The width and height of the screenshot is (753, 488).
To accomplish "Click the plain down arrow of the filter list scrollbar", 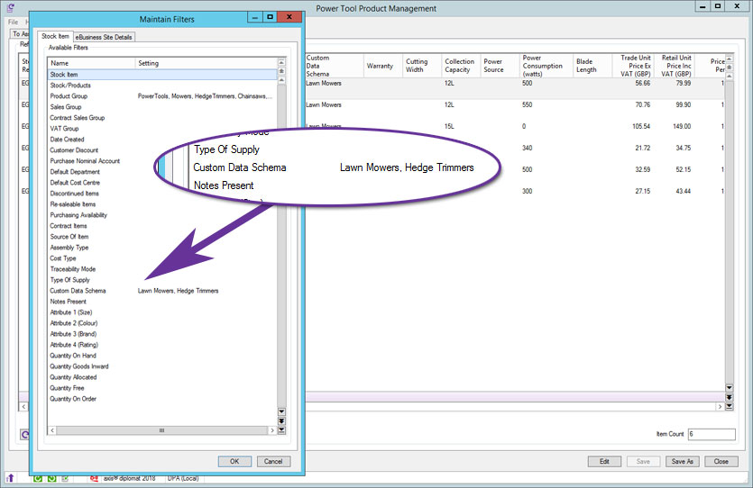I will click(282, 411).
